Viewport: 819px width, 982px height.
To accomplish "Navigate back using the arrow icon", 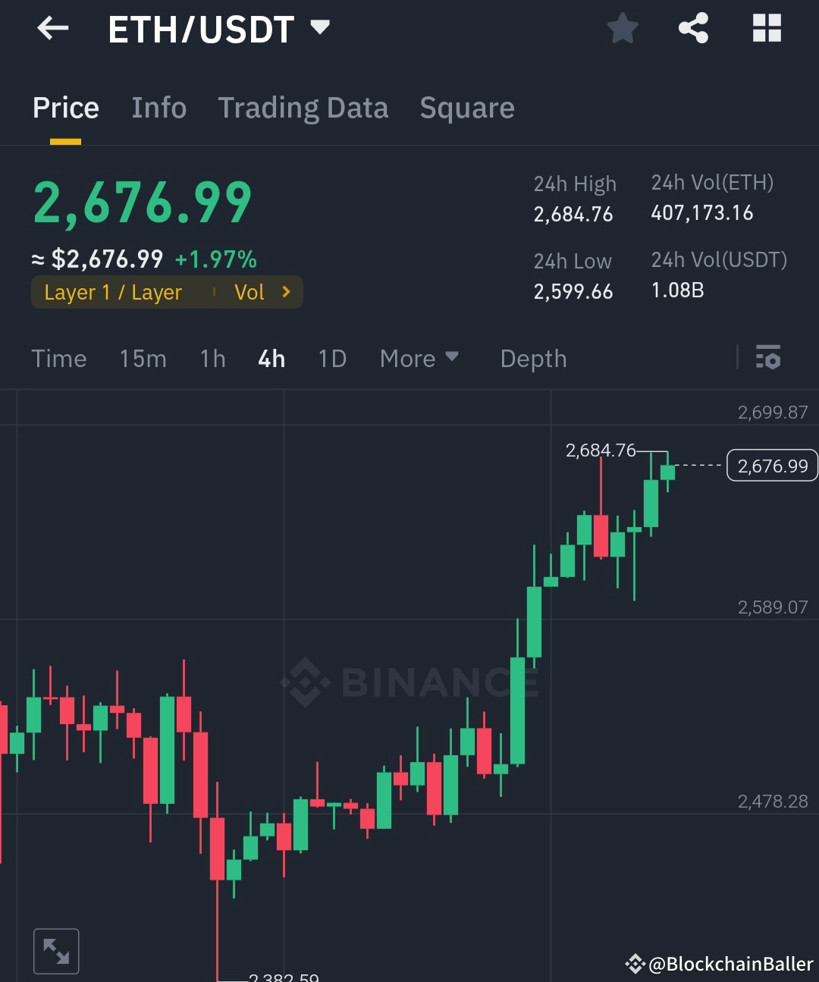I will (x=51, y=28).
